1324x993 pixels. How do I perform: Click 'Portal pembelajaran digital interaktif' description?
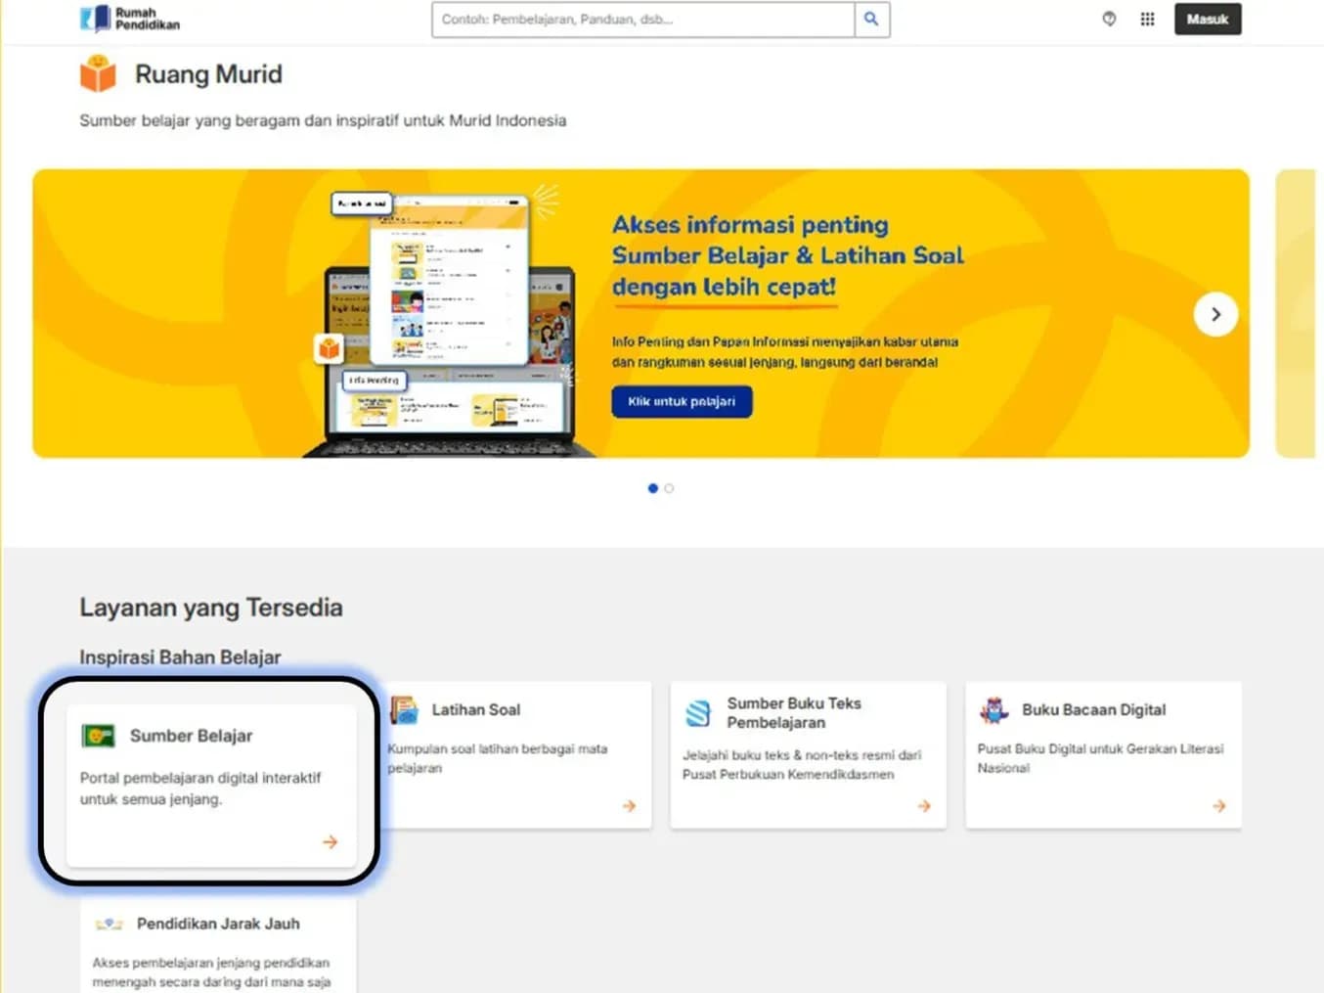click(200, 789)
